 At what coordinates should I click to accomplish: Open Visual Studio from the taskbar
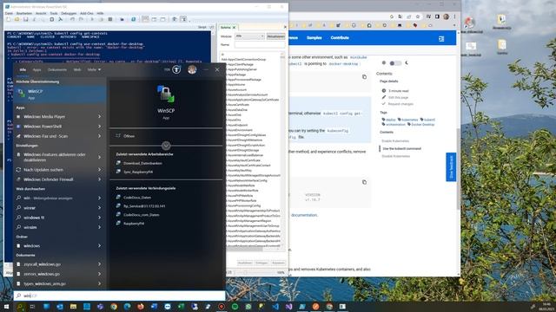288,306
